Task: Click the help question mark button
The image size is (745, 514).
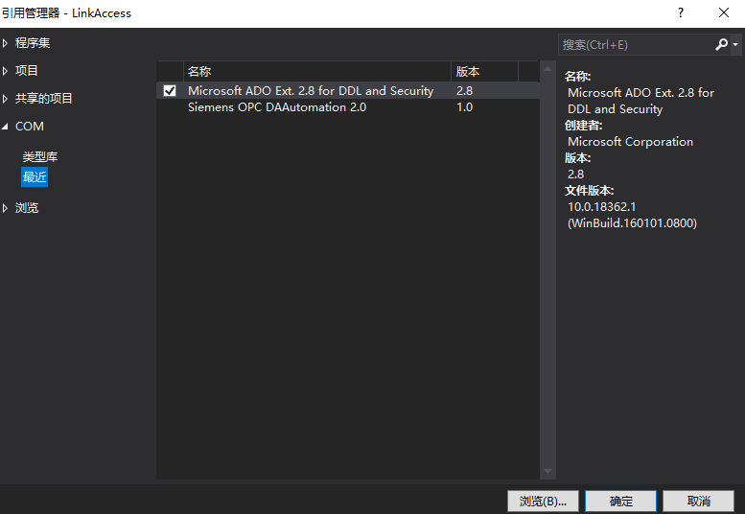Action: (x=681, y=12)
